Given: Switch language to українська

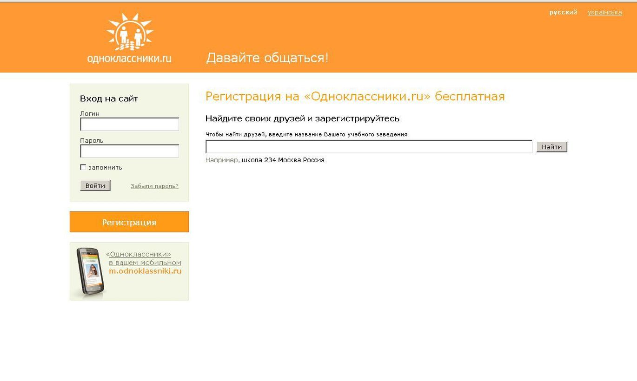Looking at the screenshot, I should [604, 12].
